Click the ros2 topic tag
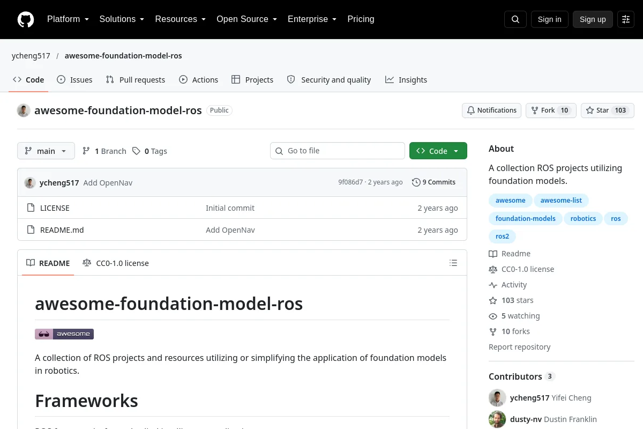Image resolution: width=643 pixels, height=429 pixels. [x=503, y=236]
